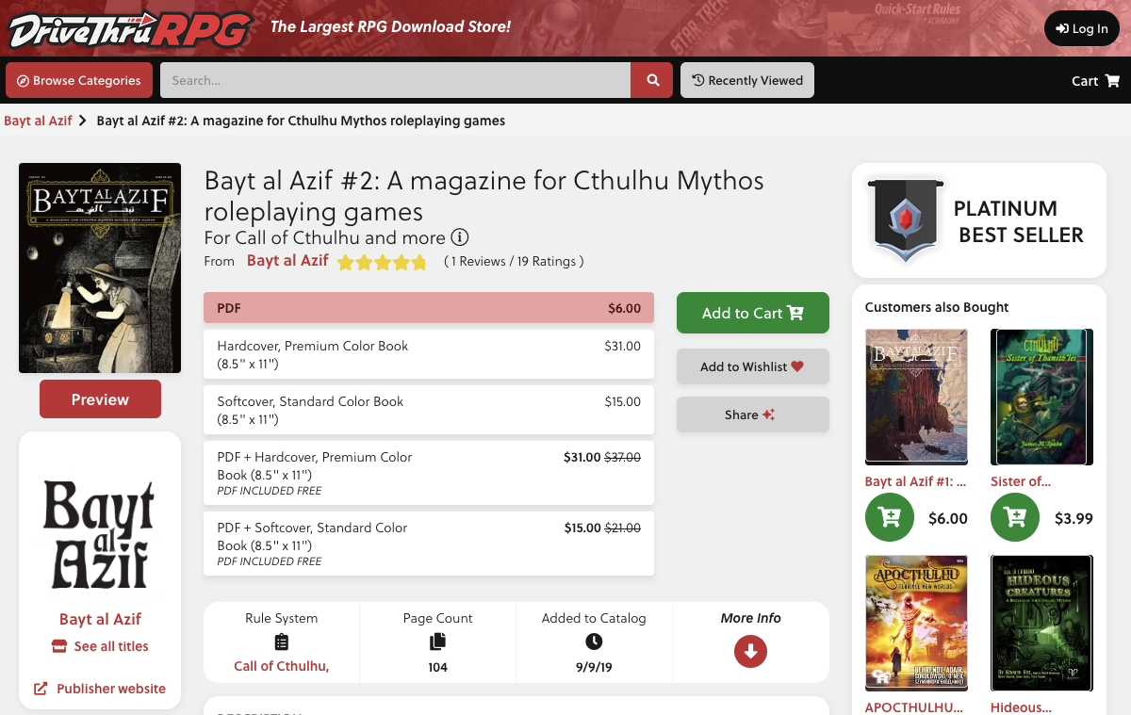Viewport: 1131px width, 715px height.
Task: Select Hardcover, Premium Color Book option
Action: [429, 354]
